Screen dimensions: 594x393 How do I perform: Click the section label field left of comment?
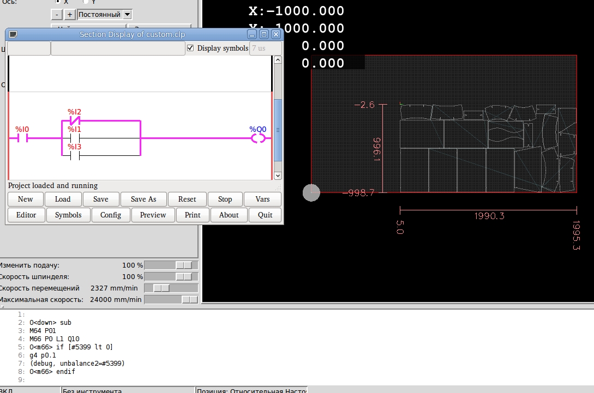point(29,49)
